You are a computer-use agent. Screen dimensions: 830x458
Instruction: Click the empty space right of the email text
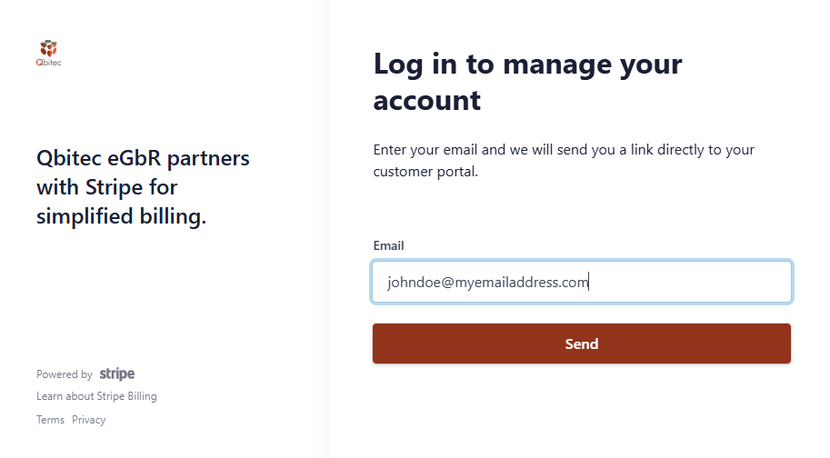pyautogui.click(x=691, y=283)
